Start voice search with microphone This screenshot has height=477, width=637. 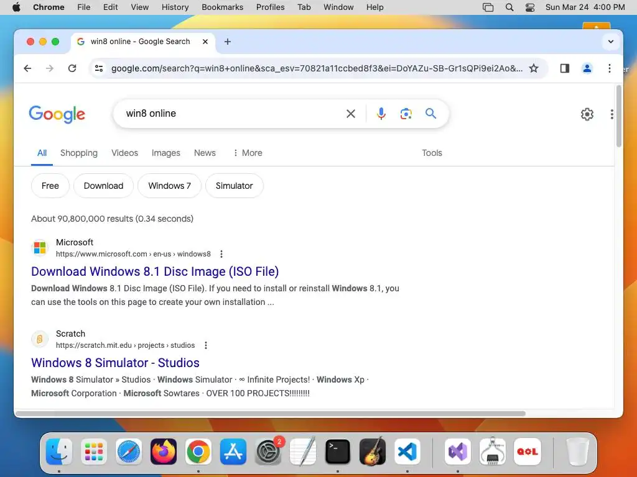(x=381, y=114)
